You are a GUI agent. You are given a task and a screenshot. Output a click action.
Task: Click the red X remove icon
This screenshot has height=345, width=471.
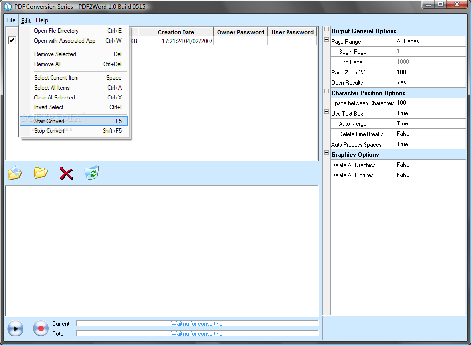[66, 173]
